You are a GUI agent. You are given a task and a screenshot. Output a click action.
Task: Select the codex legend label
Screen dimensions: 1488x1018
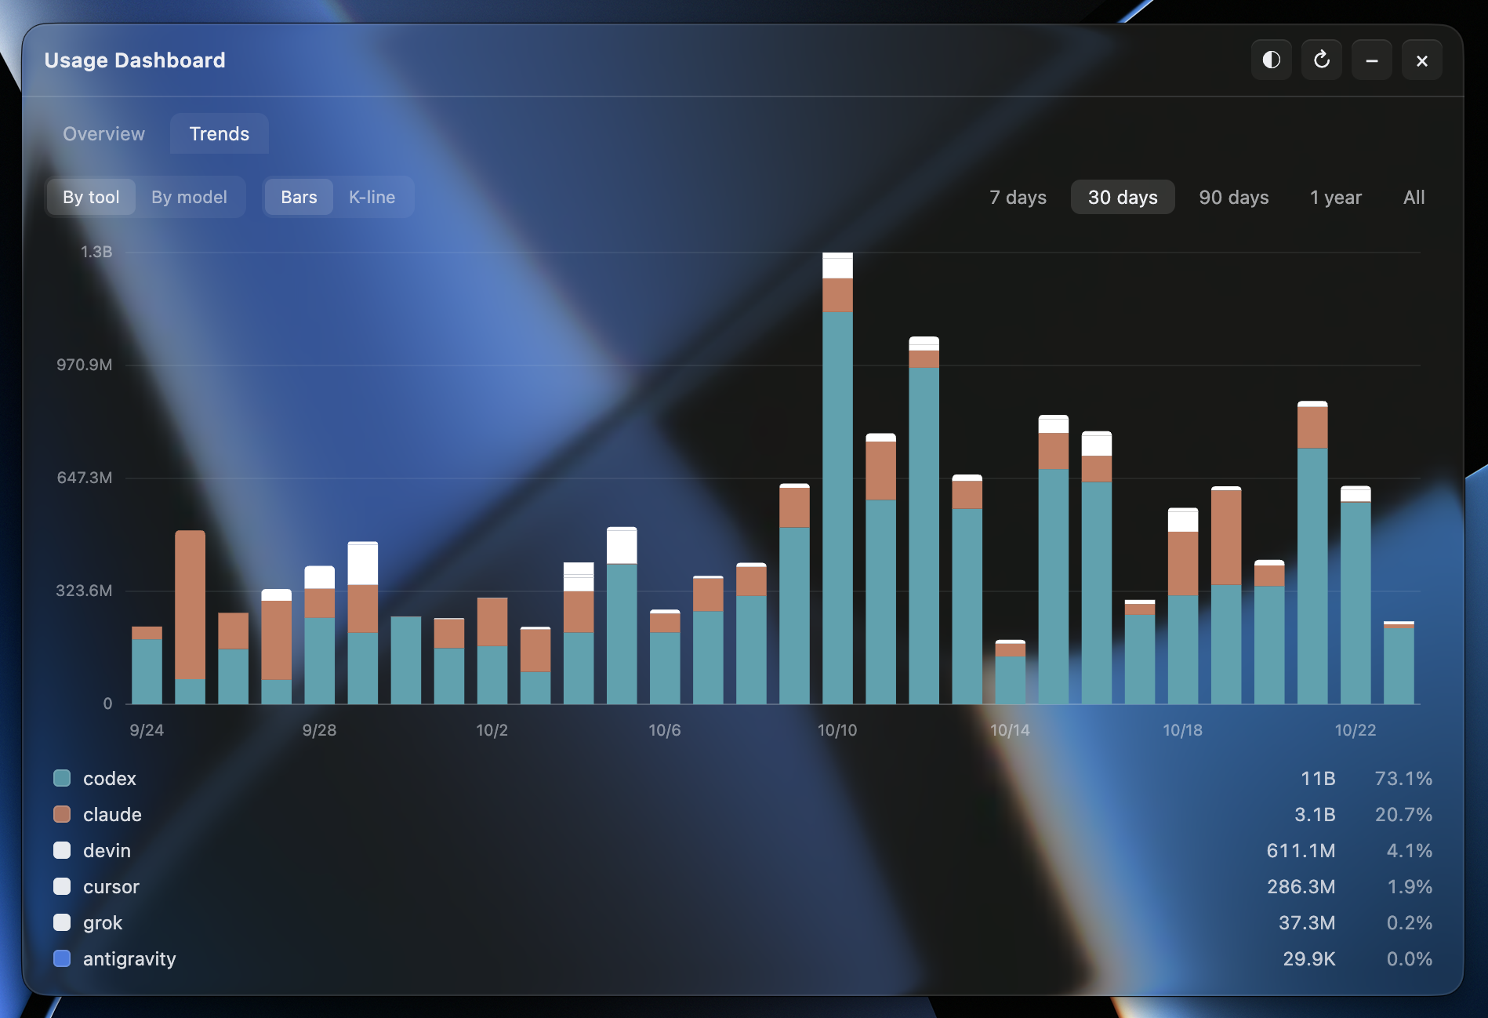110,779
